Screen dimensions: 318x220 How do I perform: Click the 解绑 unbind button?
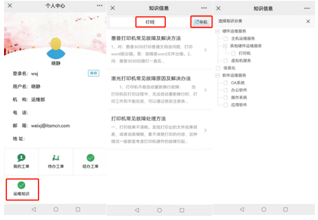pyautogui.click(x=94, y=73)
